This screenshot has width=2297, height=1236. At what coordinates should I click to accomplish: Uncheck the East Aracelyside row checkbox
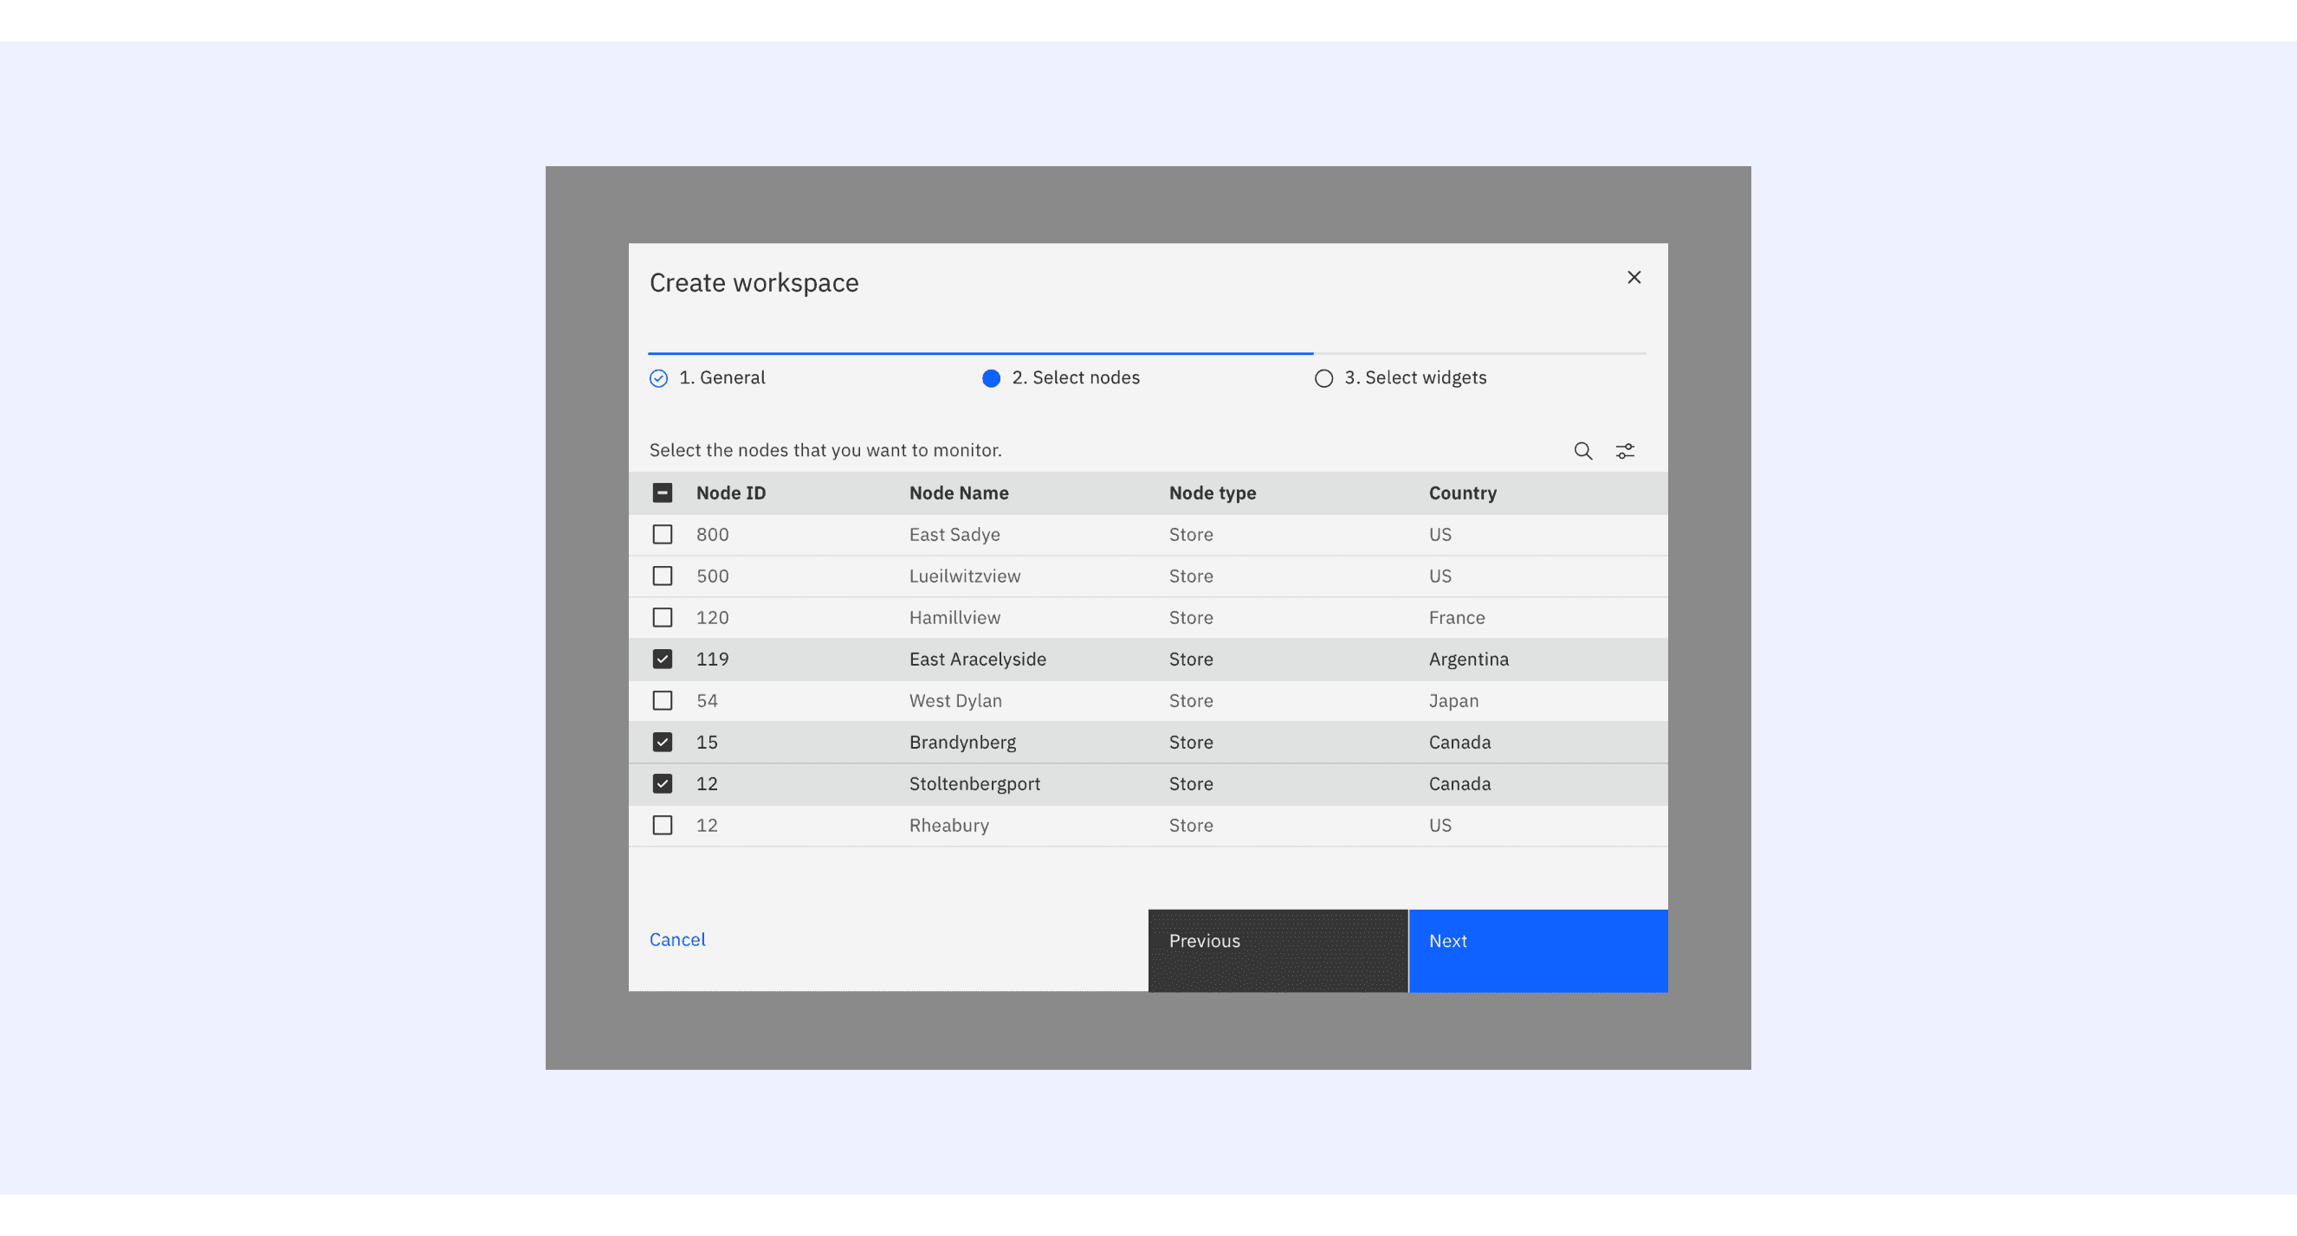click(662, 660)
